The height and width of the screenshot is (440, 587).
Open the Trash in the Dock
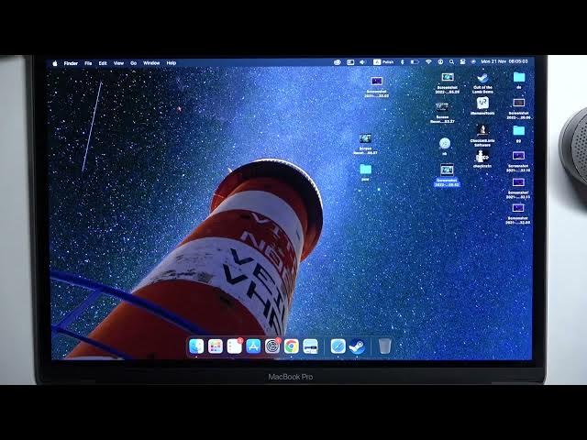tap(384, 346)
